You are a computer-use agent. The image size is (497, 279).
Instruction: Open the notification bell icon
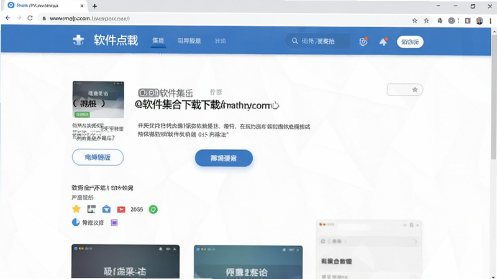click(x=383, y=42)
